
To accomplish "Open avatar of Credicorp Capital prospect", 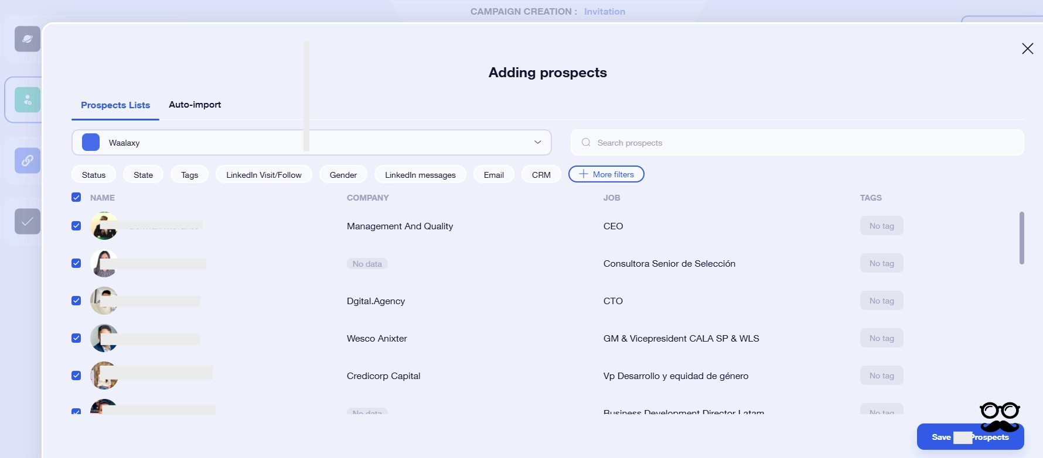I will point(104,376).
